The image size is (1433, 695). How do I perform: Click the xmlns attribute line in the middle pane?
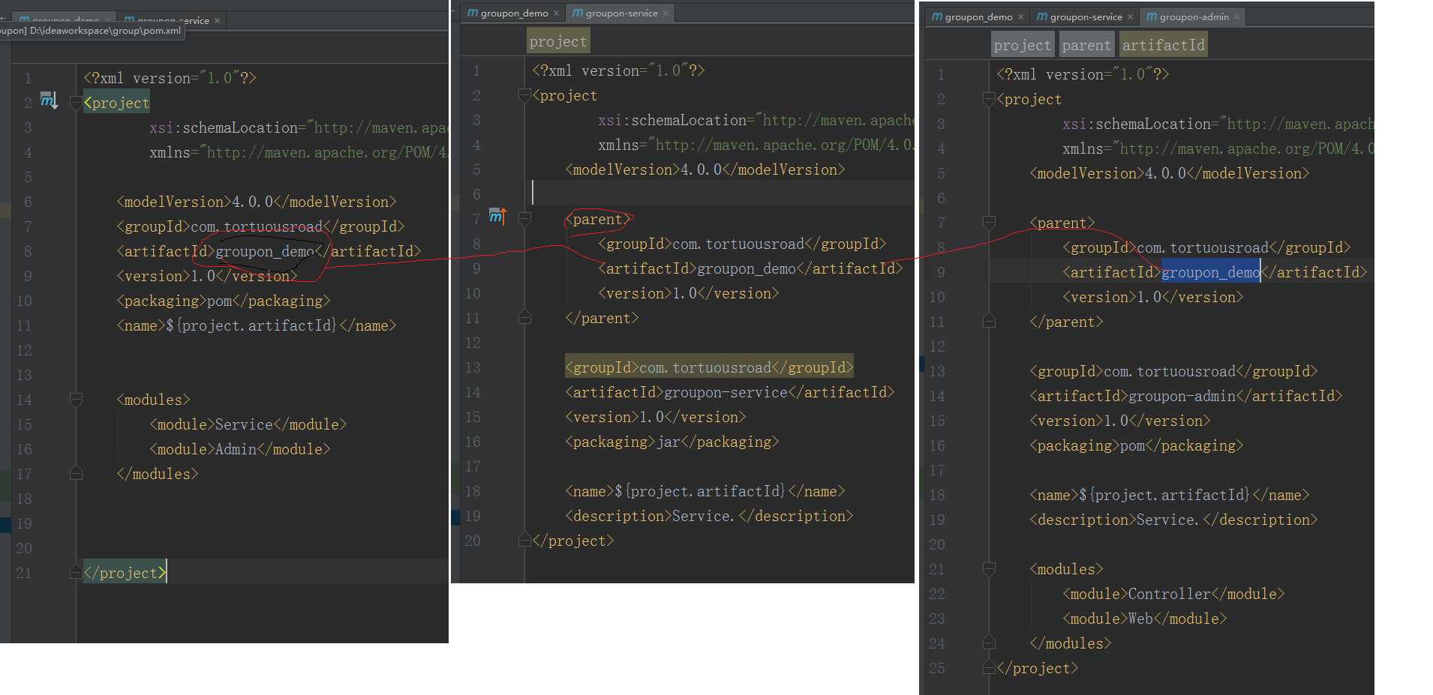pyautogui.click(x=756, y=145)
